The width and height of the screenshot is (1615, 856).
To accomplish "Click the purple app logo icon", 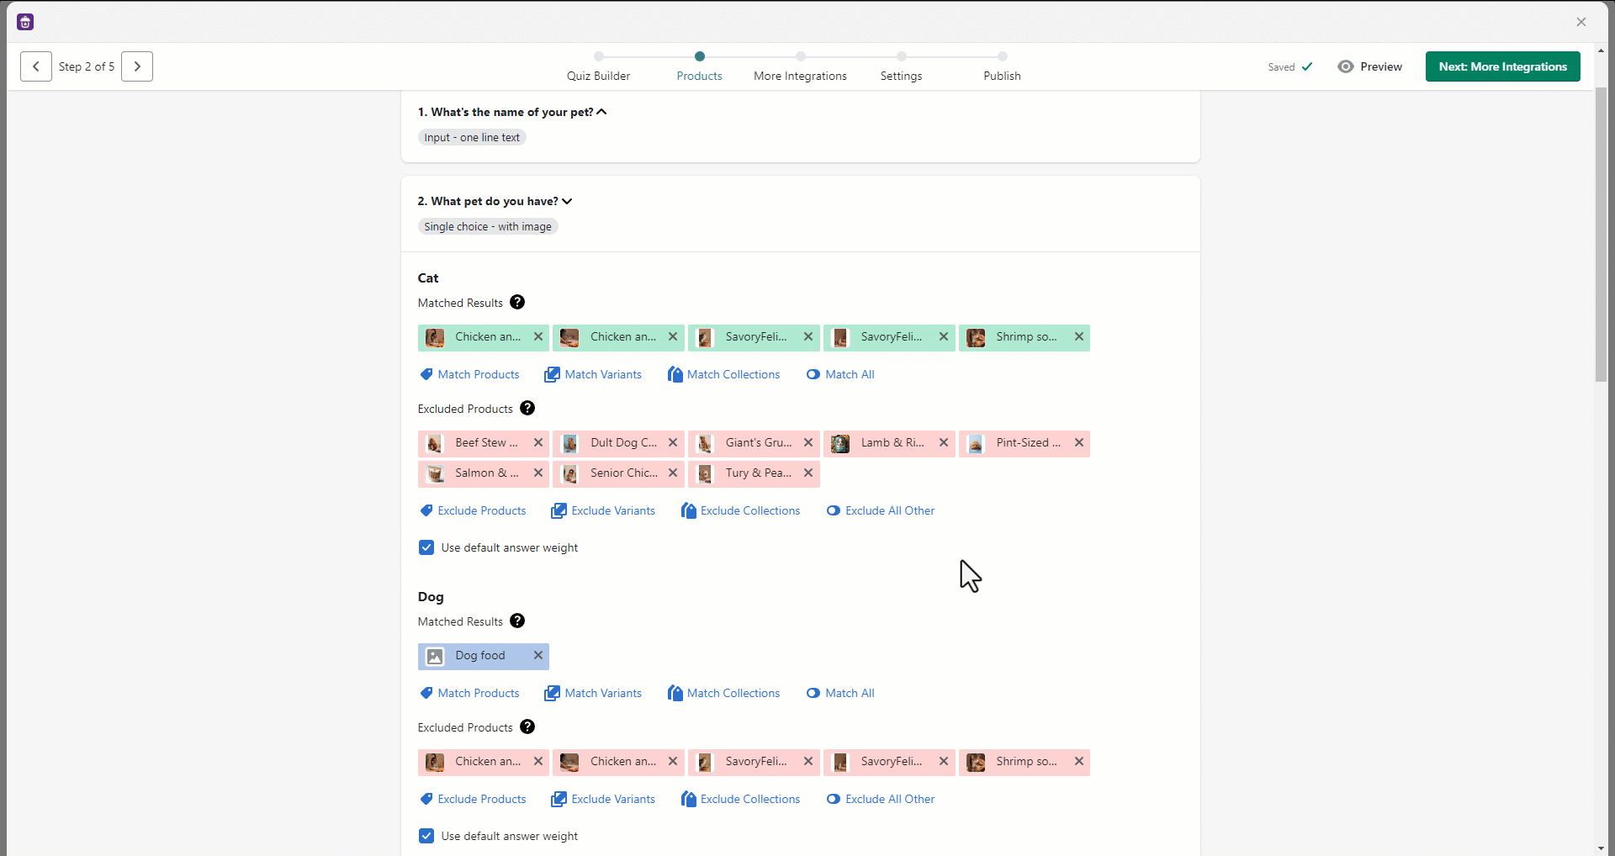I will click(25, 22).
